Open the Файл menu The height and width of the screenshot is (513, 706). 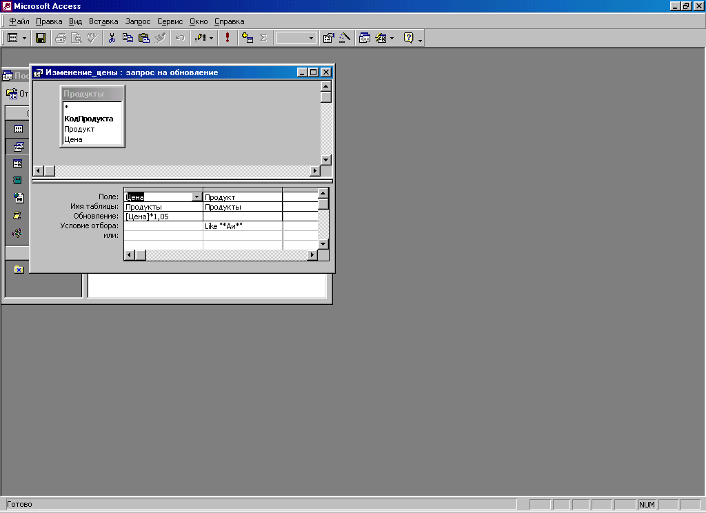click(19, 21)
